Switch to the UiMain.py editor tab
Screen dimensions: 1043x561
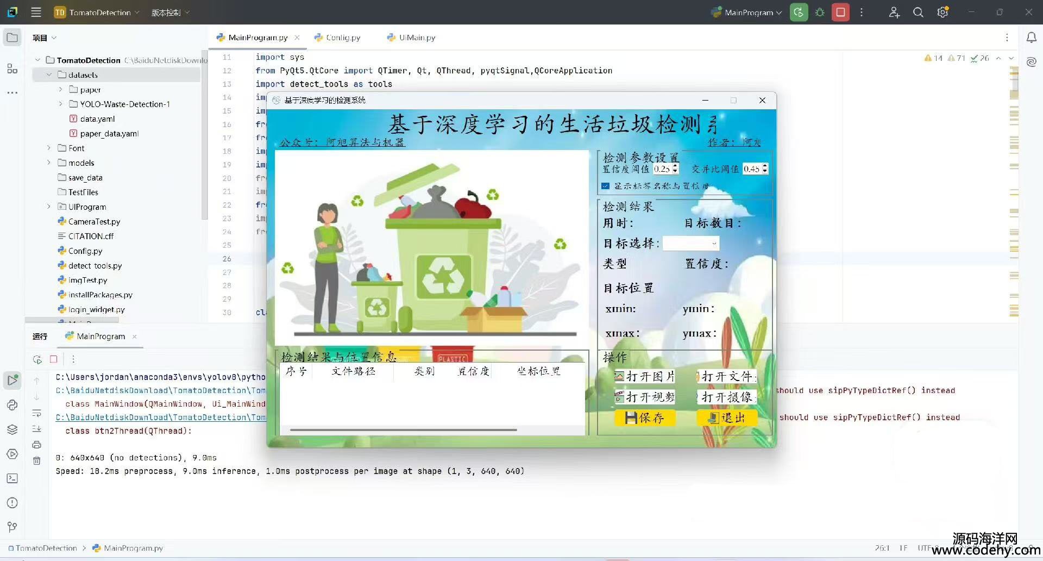(411, 38)
